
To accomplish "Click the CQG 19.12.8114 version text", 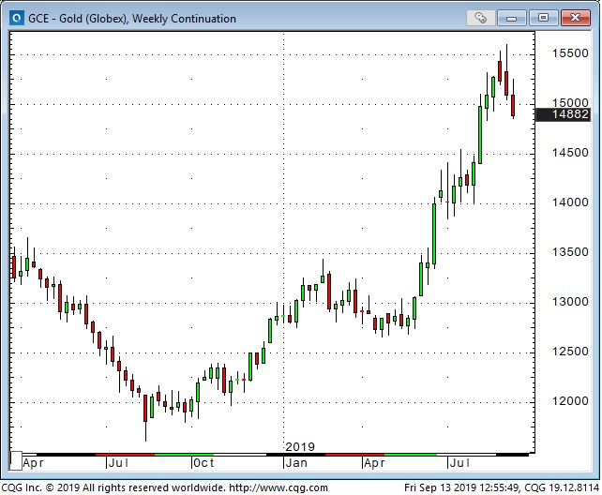I will 562,487.
